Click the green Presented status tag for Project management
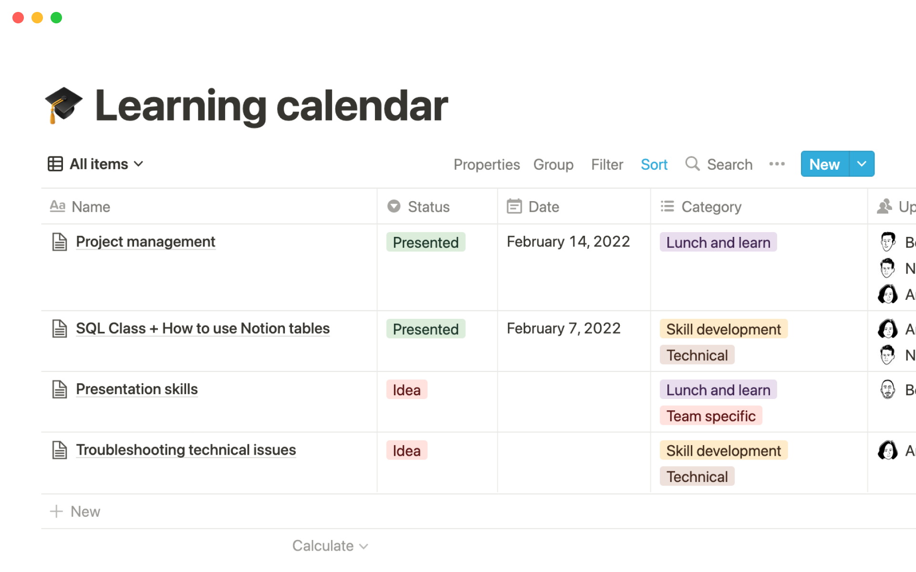Viewport: 916px width, 572px height. click(x=426, y=242)
